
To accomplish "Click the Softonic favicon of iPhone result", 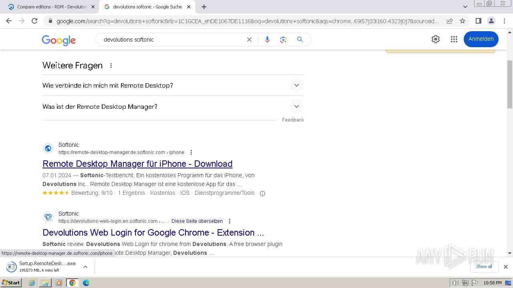I will tap(48, 148).
